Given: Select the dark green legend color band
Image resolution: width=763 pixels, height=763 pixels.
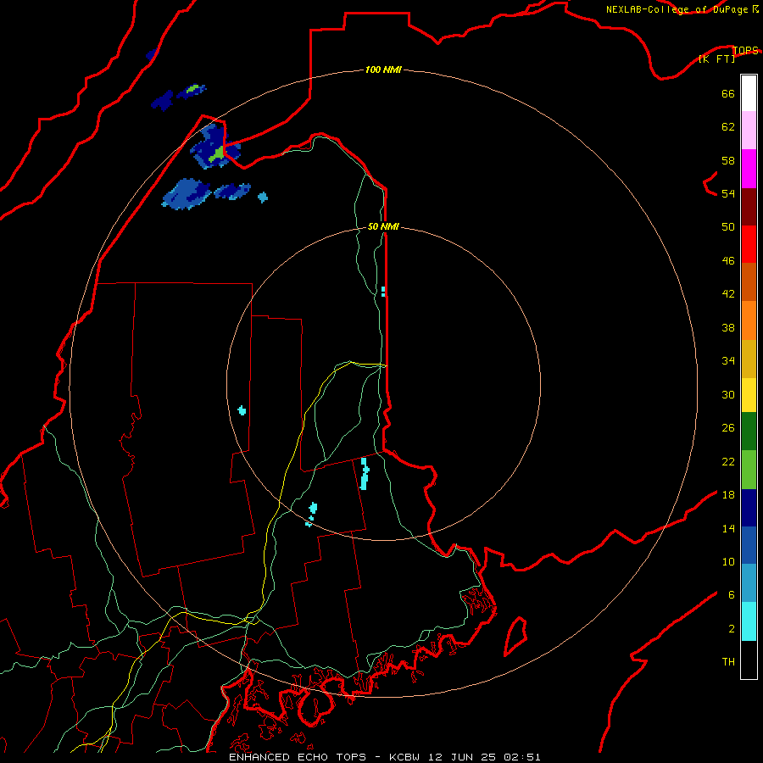Looking at the screenshot, I should pos(749,432).
